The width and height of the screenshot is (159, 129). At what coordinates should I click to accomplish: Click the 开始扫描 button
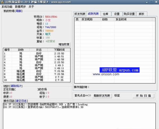[x=143, y=96]
